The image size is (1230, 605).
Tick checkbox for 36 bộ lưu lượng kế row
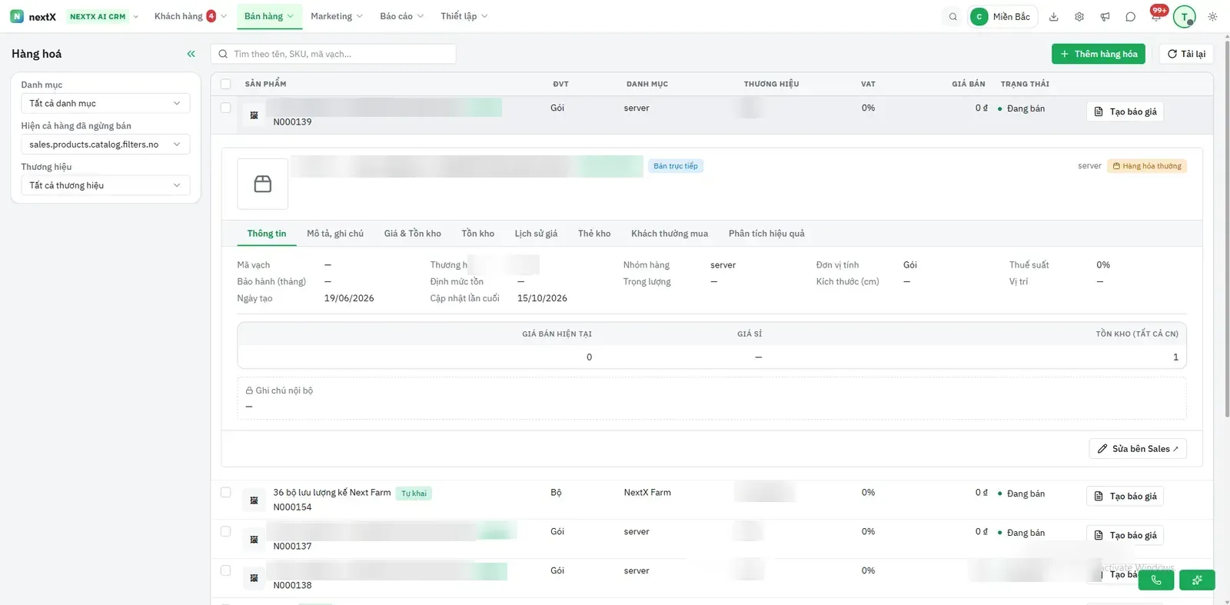click(x=225, y=492)
